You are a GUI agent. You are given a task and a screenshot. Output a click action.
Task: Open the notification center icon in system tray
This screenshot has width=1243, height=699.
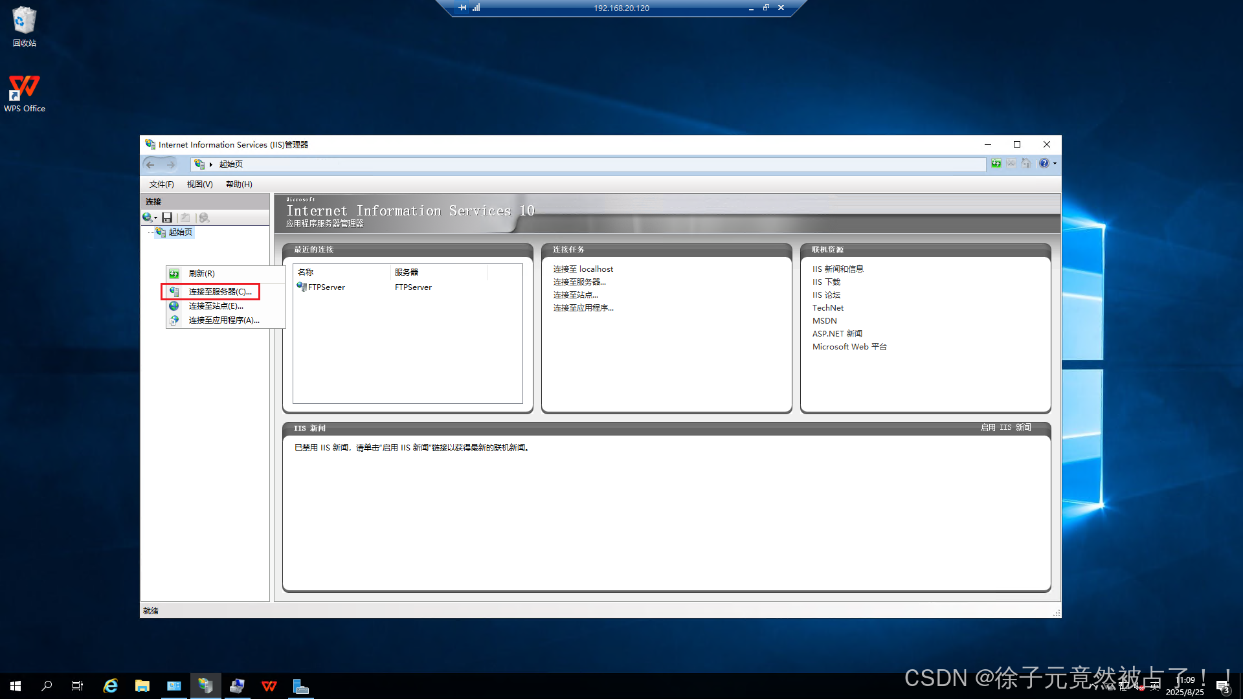point(1222,687)
